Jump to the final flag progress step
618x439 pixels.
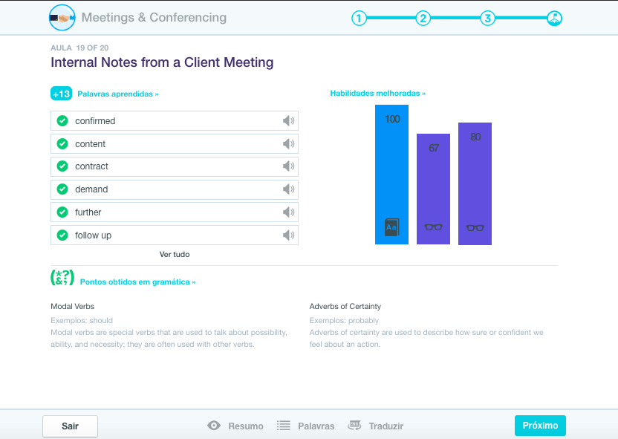(555, 18)
